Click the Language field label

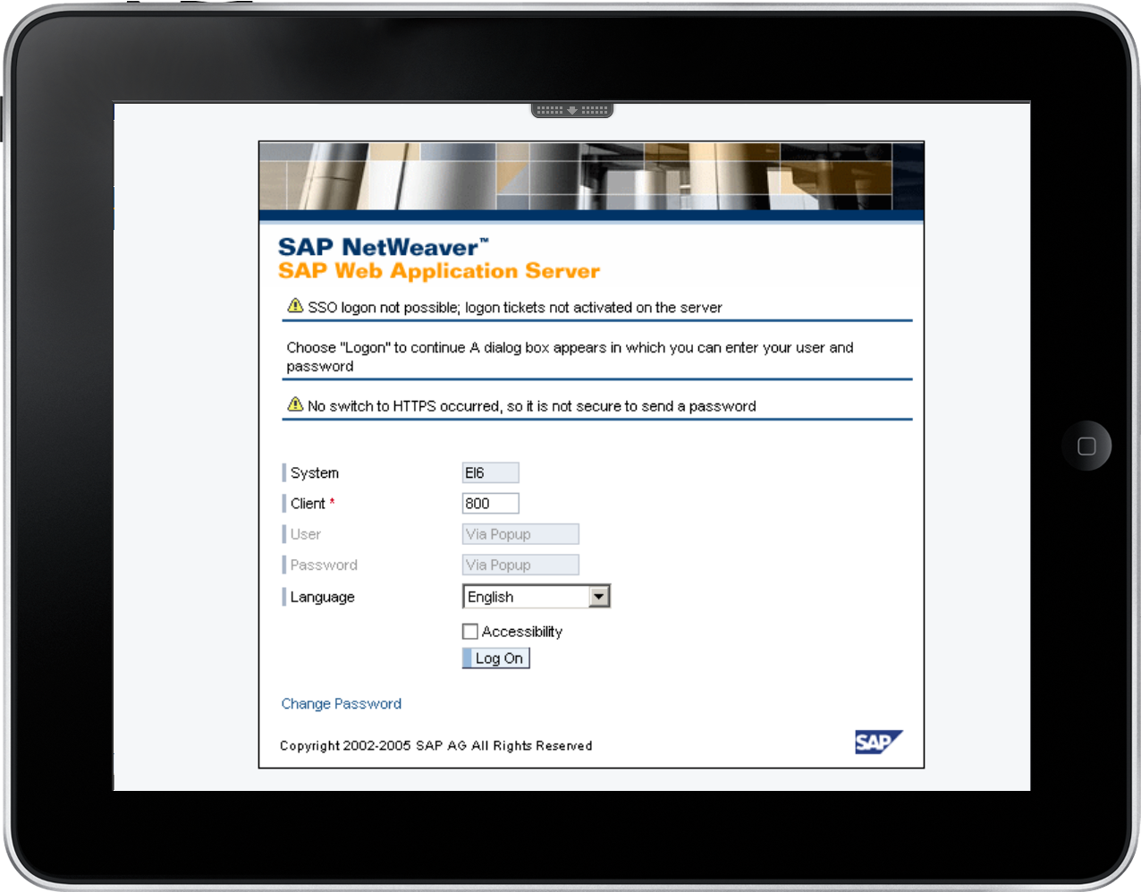322,597
